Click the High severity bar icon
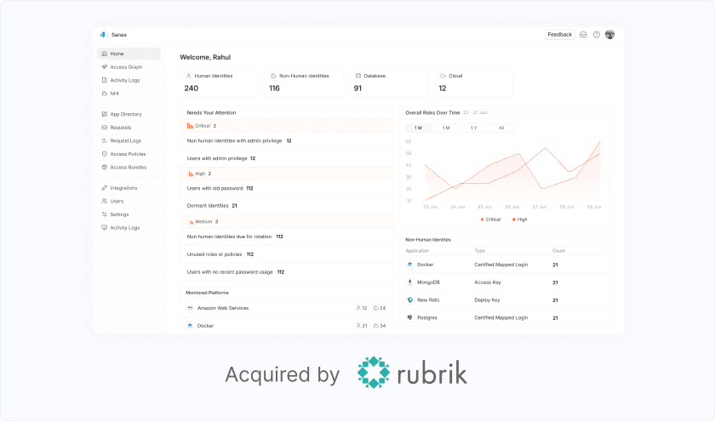The width and height of the screenshot is (715, 422). click(191, 174)
